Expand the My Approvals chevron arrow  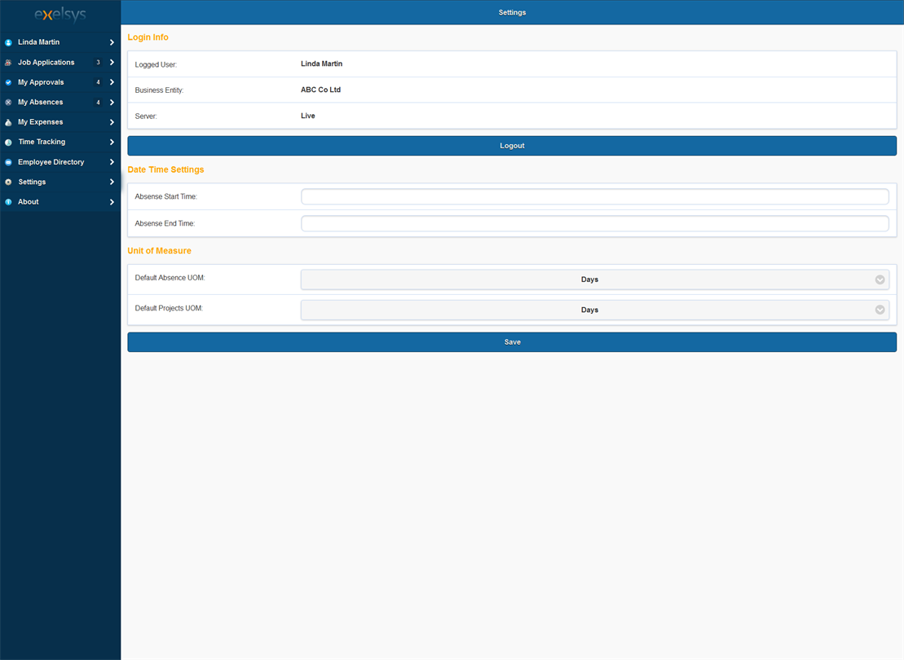112,82
